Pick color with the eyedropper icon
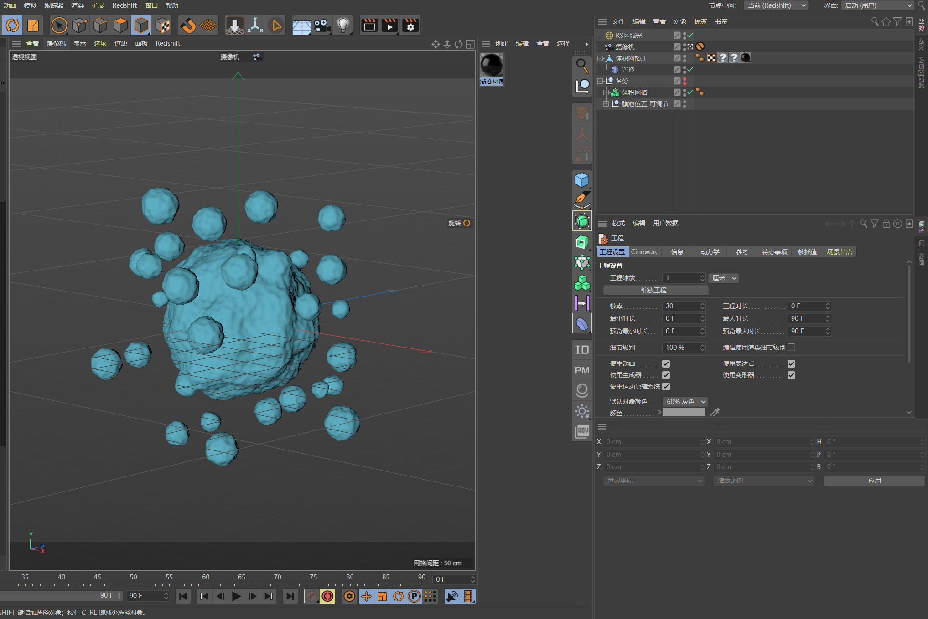 coord(715,412)
